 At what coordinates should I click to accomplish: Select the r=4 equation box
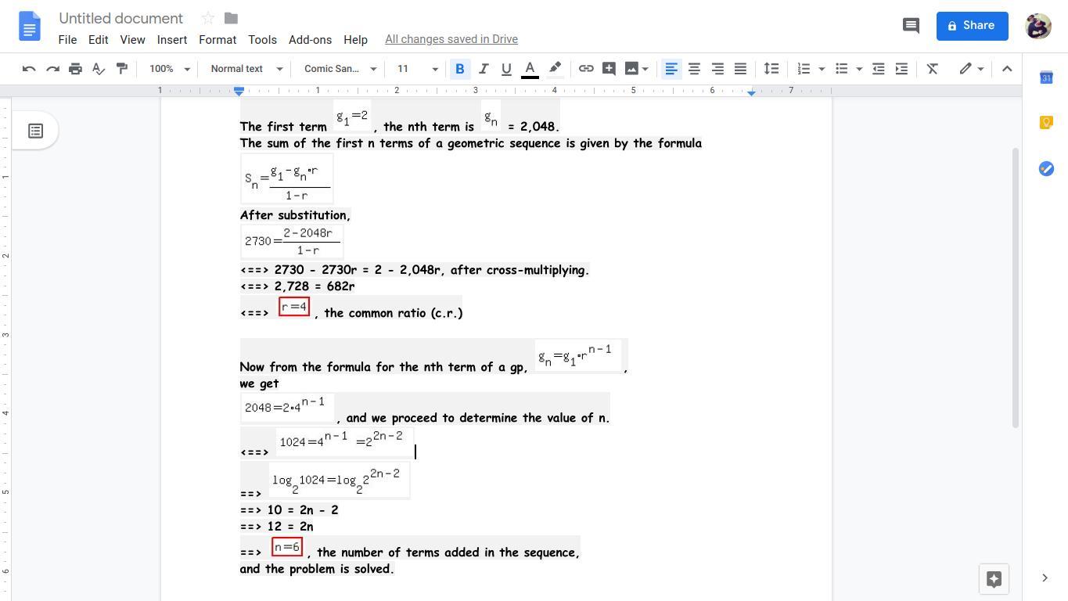pos(294,306)
